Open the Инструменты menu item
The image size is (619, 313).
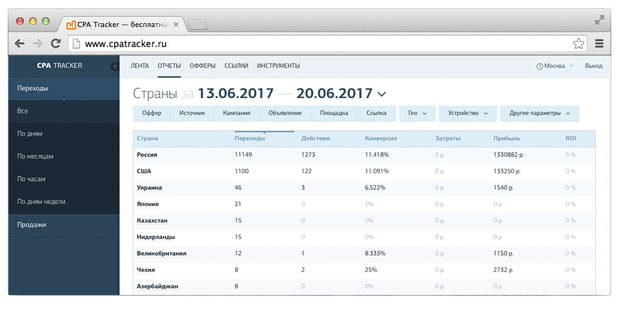279,66
